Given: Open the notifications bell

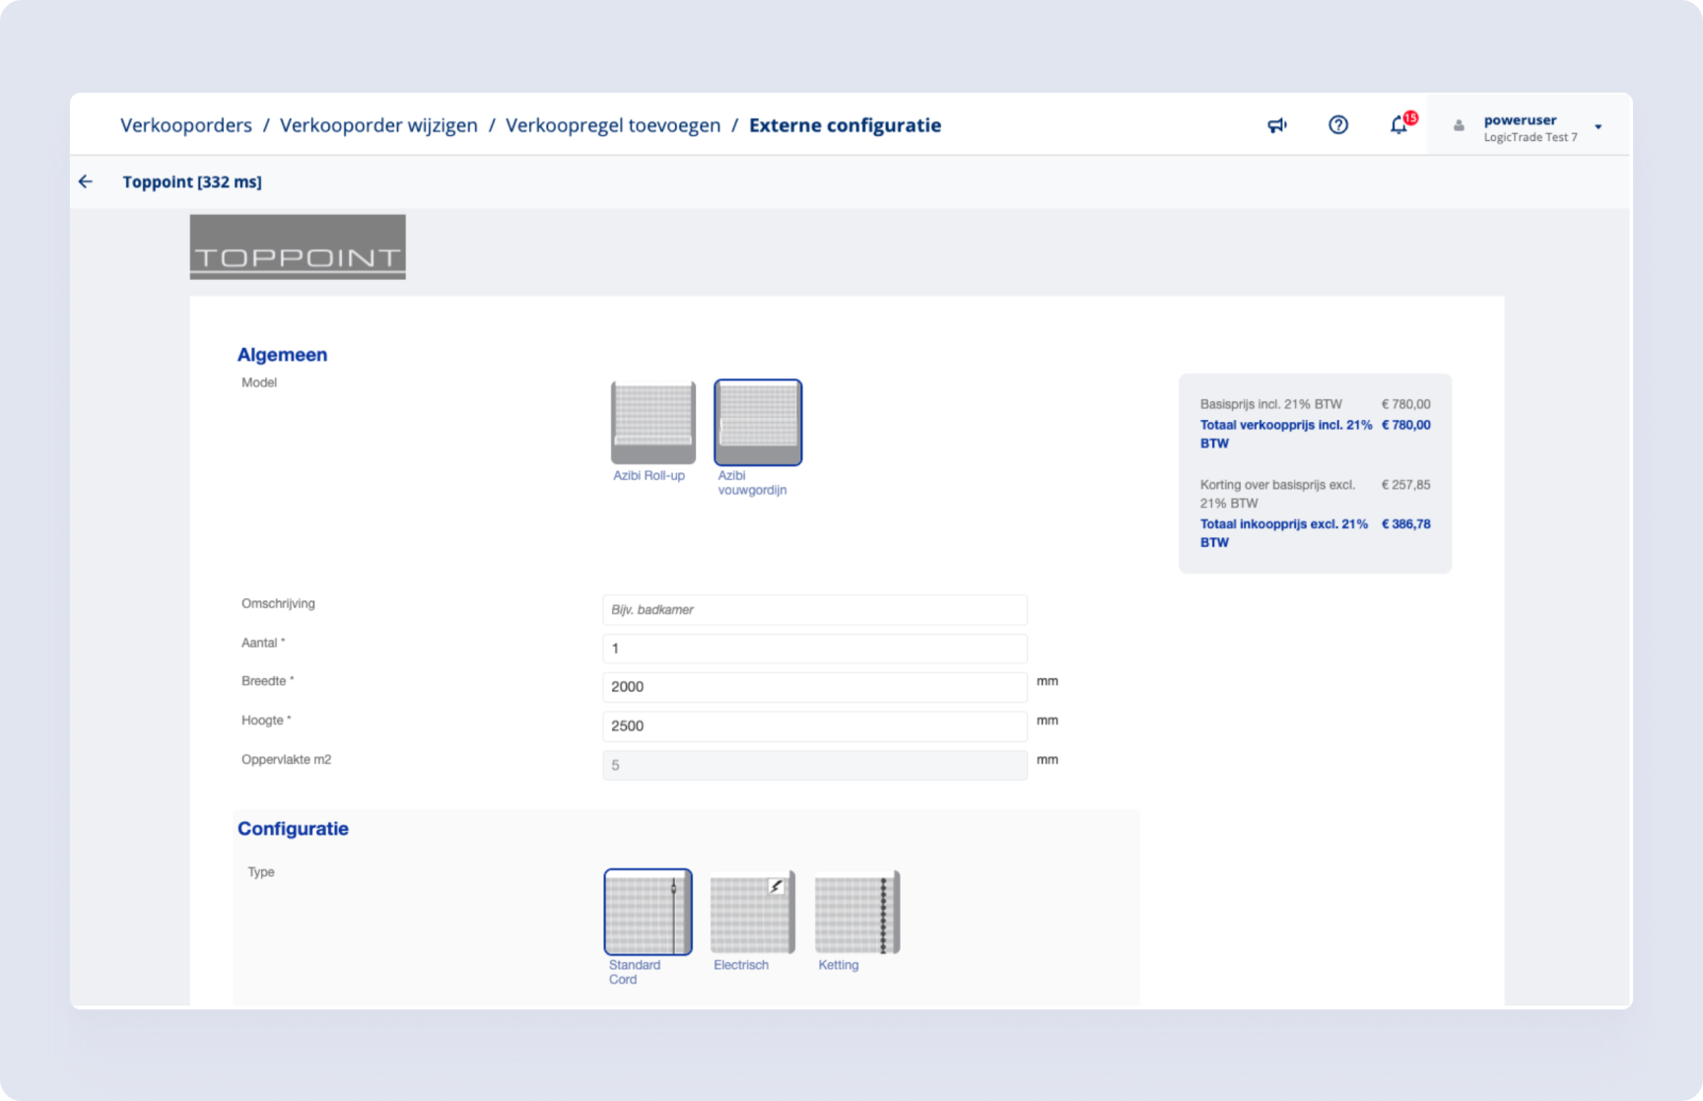Looking at the screenshot, I should (1398, 125).
